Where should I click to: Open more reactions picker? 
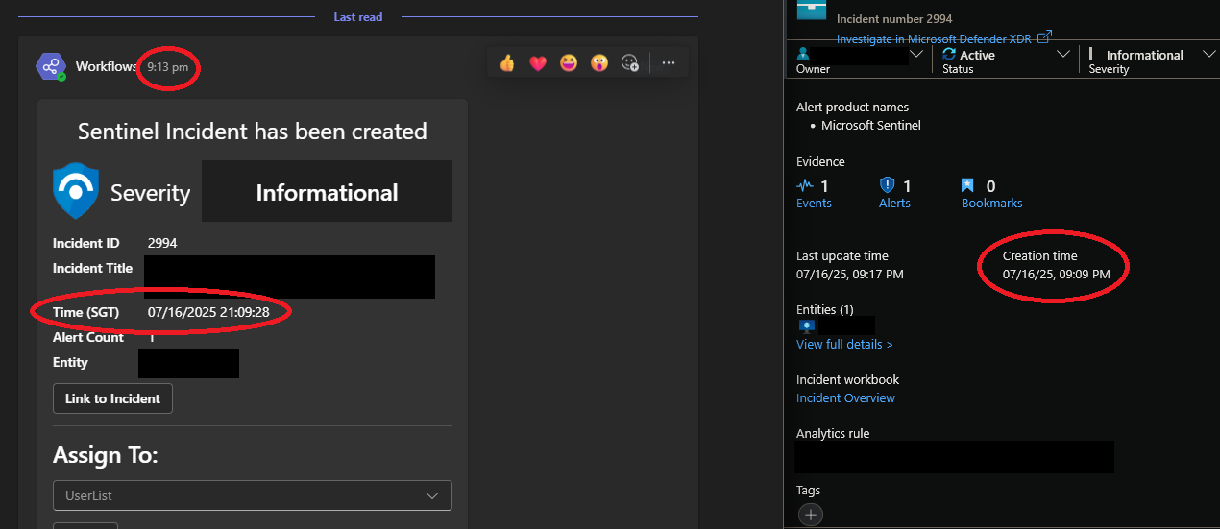(x=630, y=63)
